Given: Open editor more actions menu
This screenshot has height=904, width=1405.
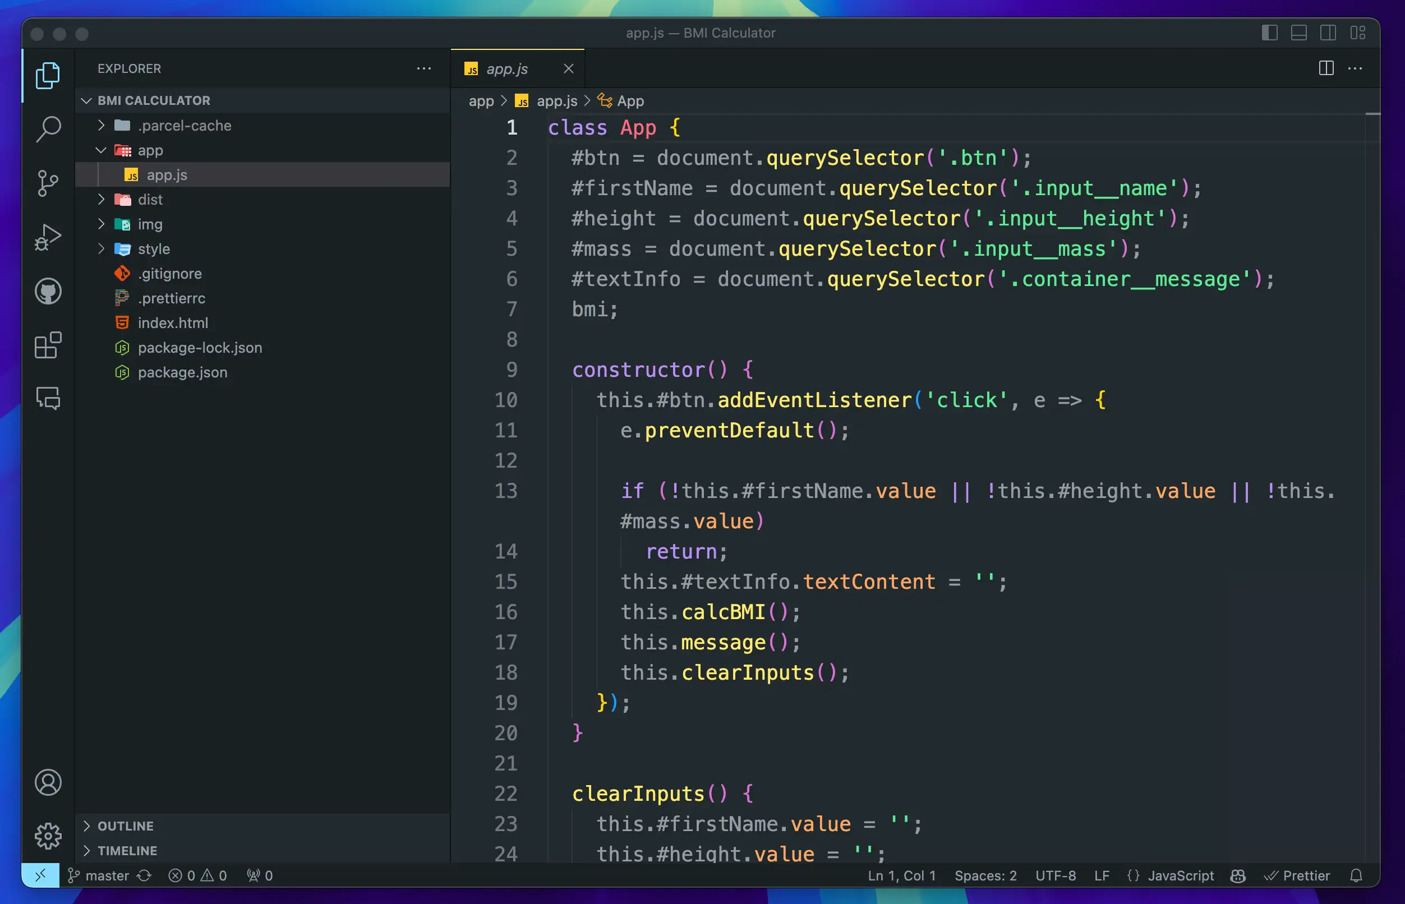Looking at the screenshot, I should [1355, 68].
